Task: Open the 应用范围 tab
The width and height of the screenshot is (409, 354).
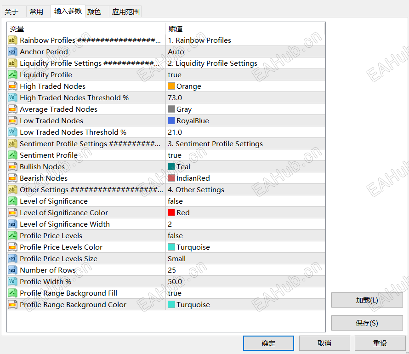Action: click(x=125, y=12)
